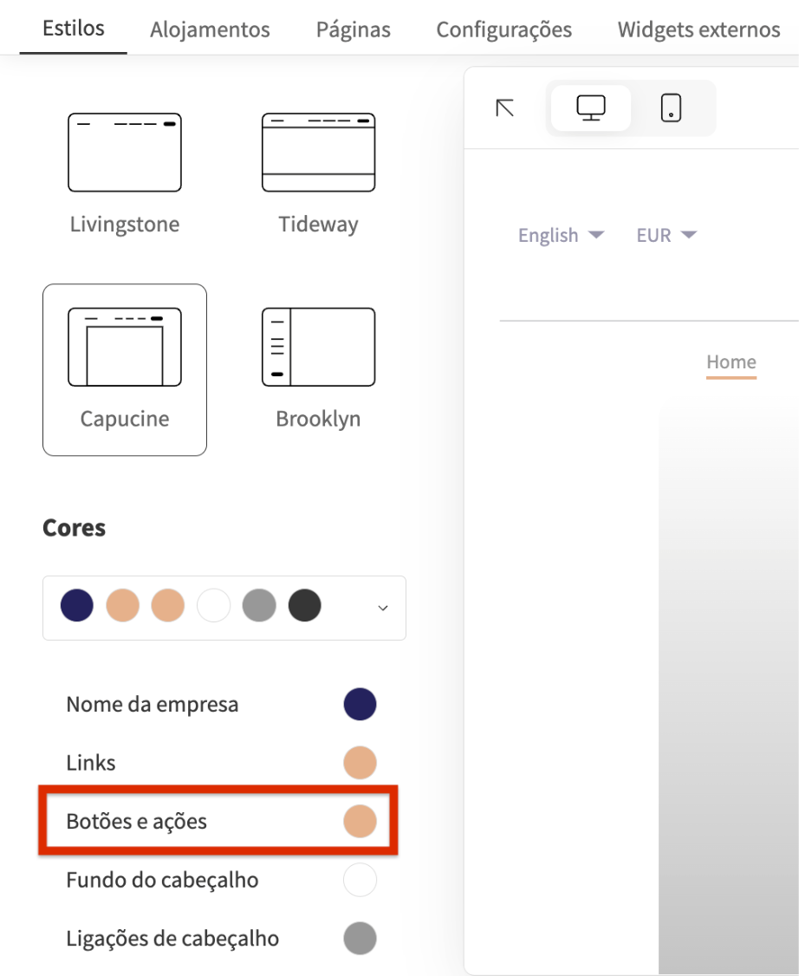Click the Home link in preview
Screen dimensions: 799x976
point(731,362)
